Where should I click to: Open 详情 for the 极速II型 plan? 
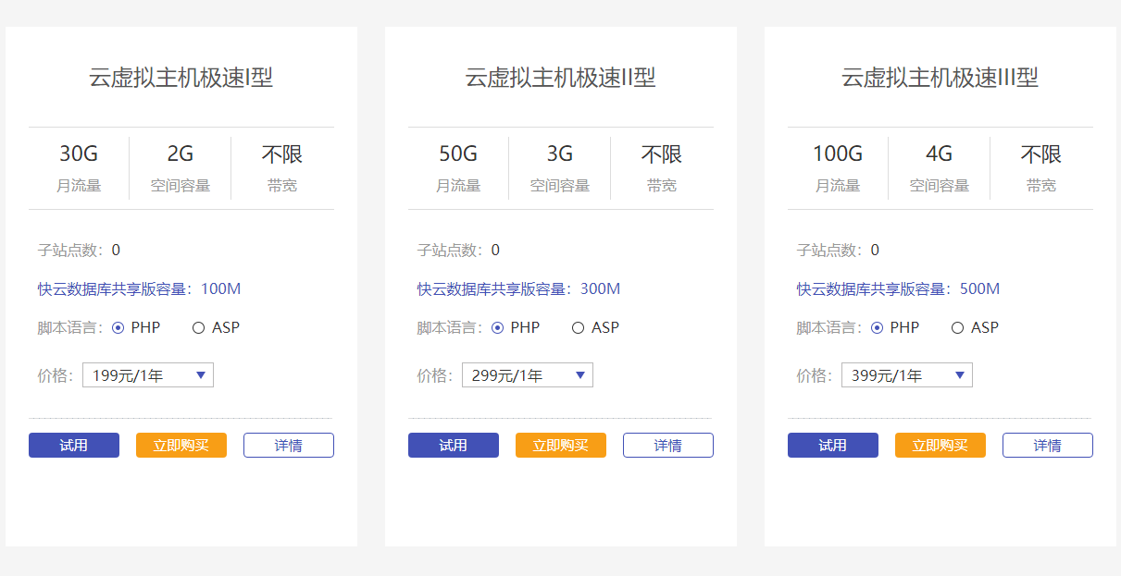coord(668,446)
